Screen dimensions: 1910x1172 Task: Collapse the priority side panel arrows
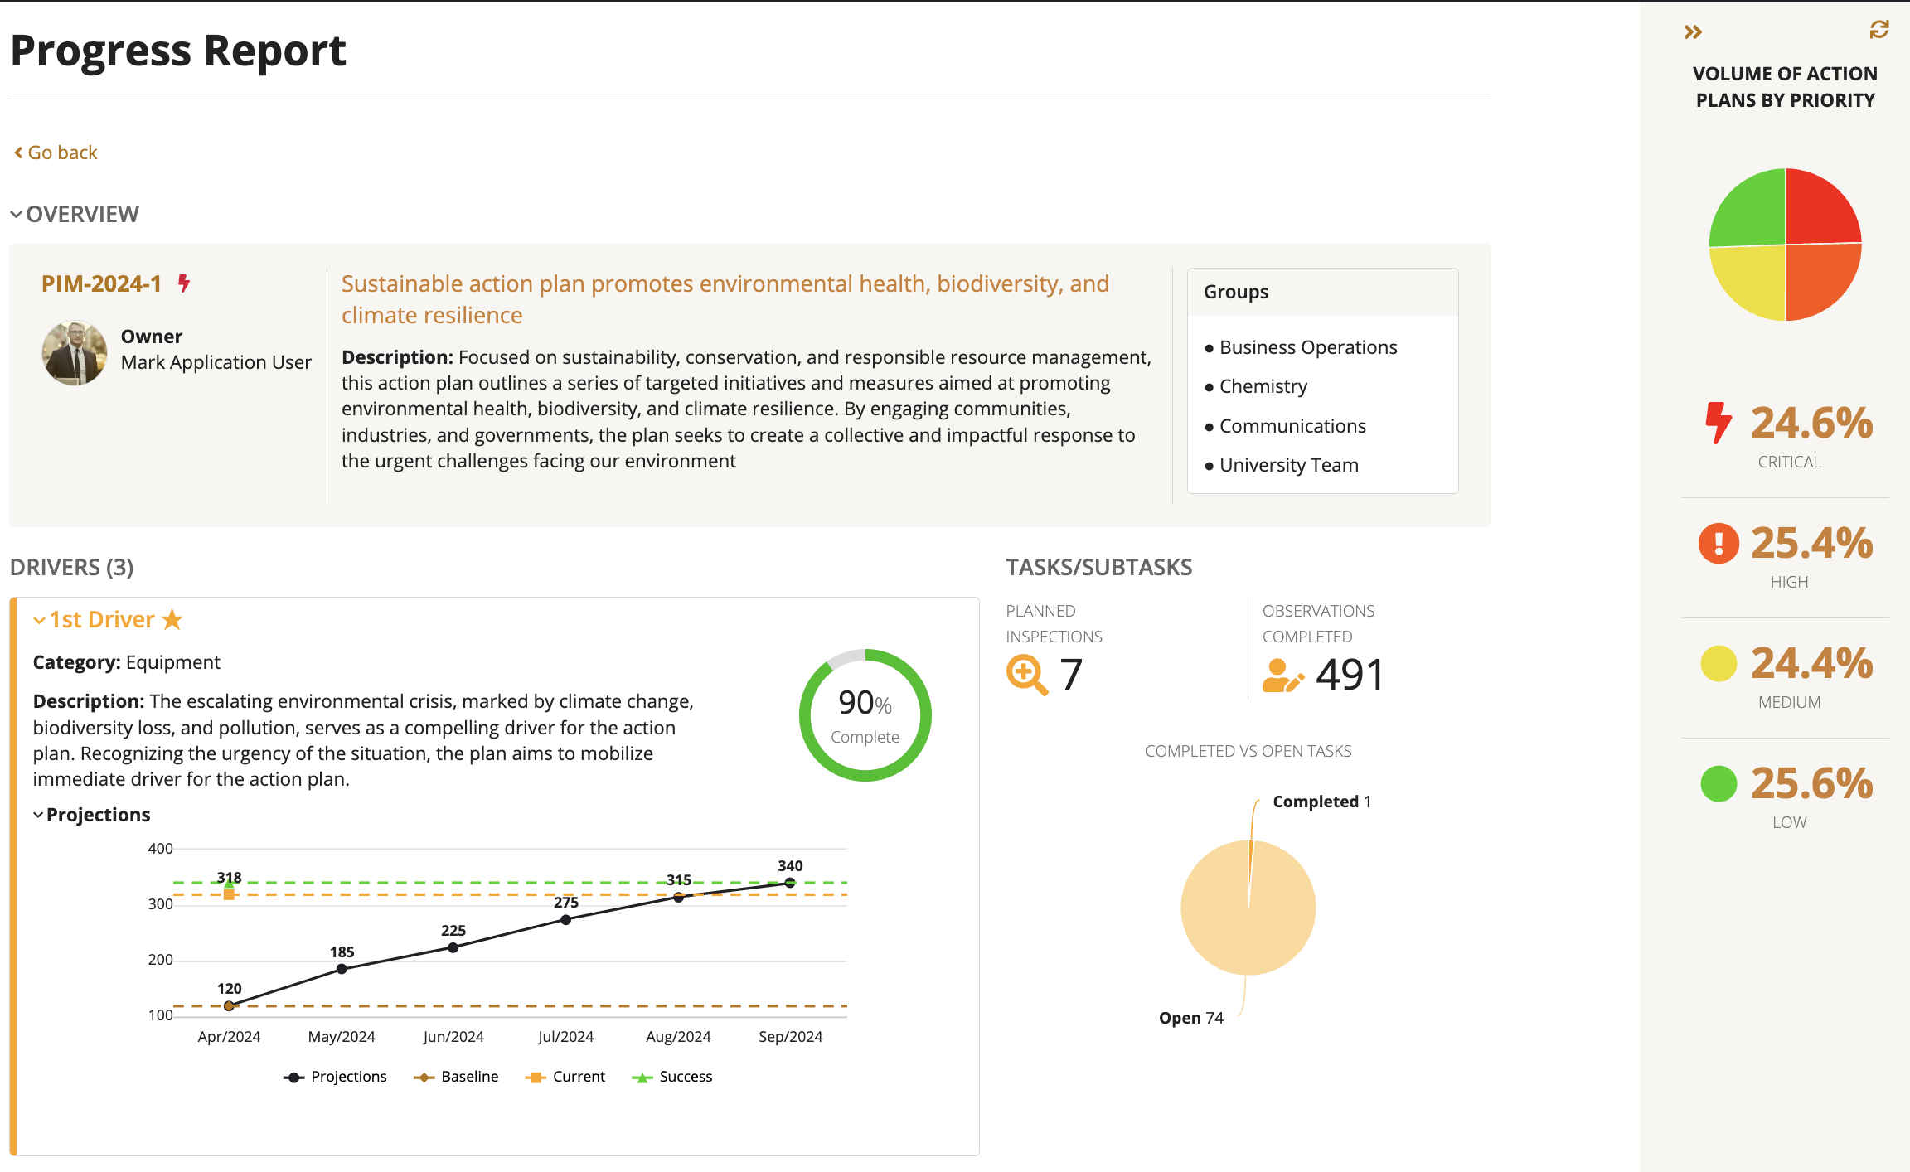coord(1693,32)
